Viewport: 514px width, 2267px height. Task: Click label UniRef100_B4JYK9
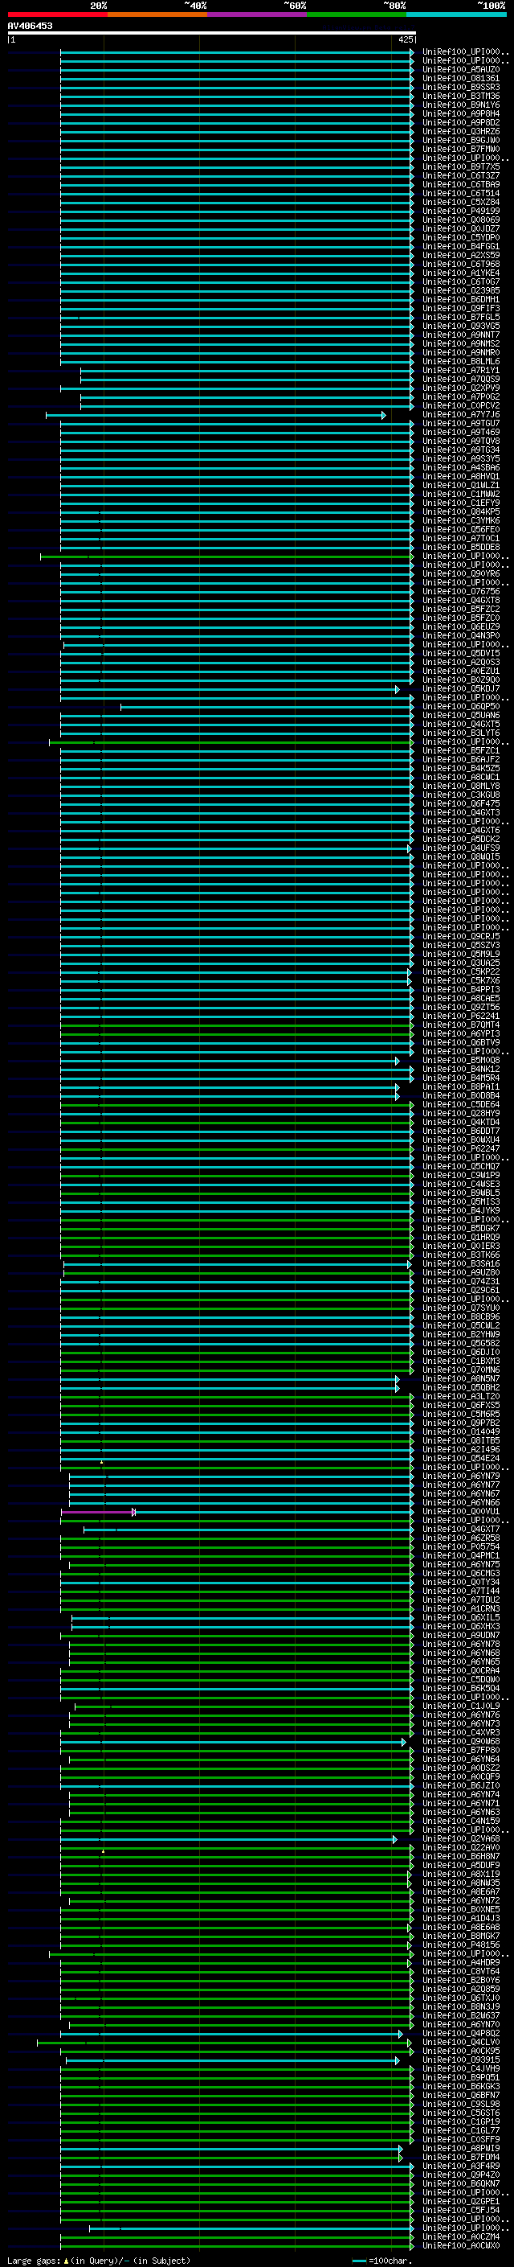(x=461, y=1210)
